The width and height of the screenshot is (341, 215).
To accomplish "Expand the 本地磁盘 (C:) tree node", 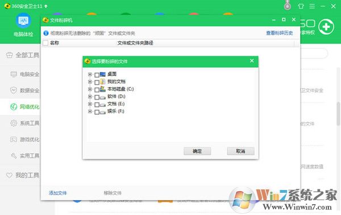I will tap(90, 89).
